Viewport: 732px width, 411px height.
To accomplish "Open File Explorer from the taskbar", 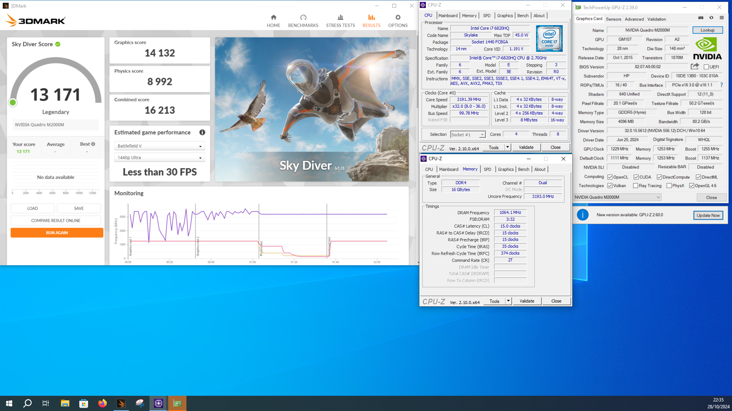I will pos(65,403).
